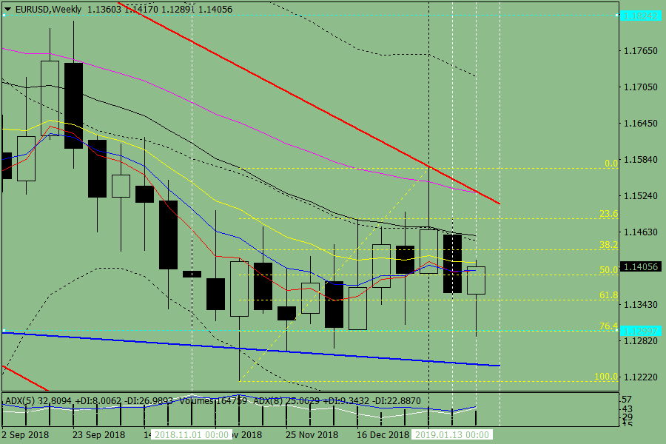This screenshot has width=666, height=444.
Task: Click the 1.15840 price scale value
Action: coord(641,160)
